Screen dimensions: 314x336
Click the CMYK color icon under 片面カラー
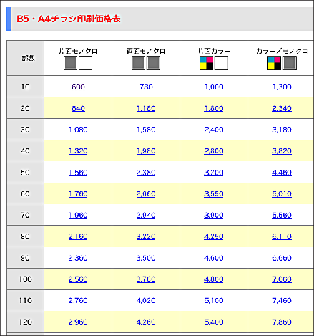(x=214, y=63)
